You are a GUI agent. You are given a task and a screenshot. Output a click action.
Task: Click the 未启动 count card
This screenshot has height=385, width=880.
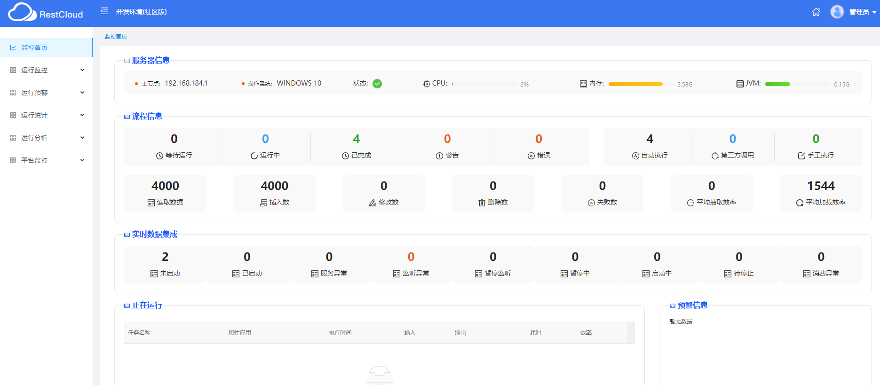pos(165,264)
